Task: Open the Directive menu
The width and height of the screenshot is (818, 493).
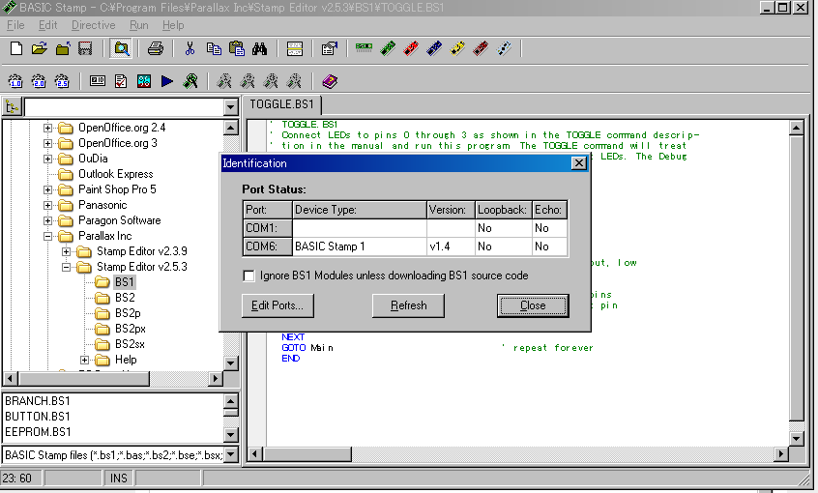Action: point(94,25)
